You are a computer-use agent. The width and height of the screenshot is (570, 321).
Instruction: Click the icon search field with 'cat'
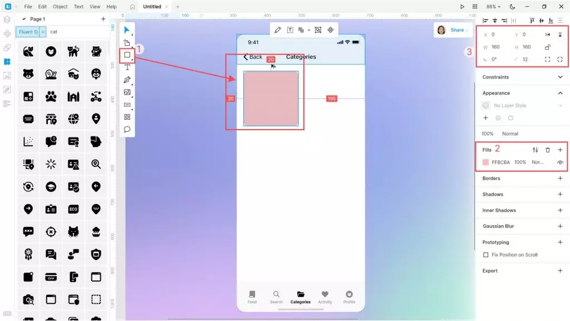(78, 32)
